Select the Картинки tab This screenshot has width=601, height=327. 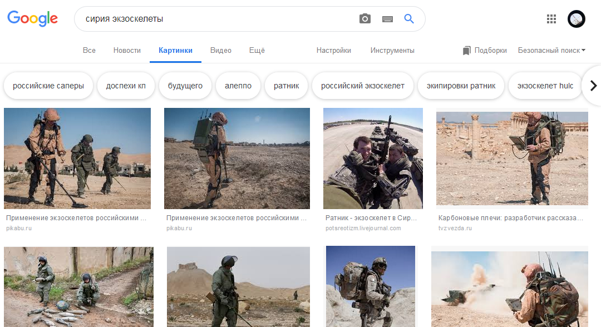click(175, 50)
